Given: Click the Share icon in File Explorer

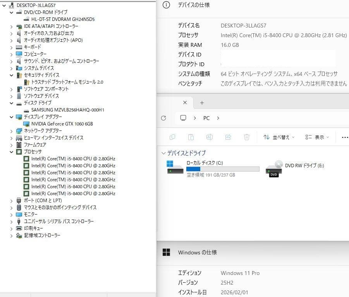Looking at the screenshot, I should click(228, 137).
